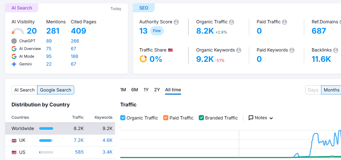
Task: Open the Backlinks info dropdown icon
Action: [336, 50]
